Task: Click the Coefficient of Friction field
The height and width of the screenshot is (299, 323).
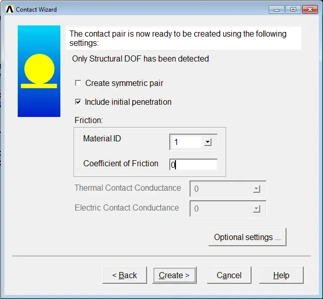Action: (x=193, y=165)
